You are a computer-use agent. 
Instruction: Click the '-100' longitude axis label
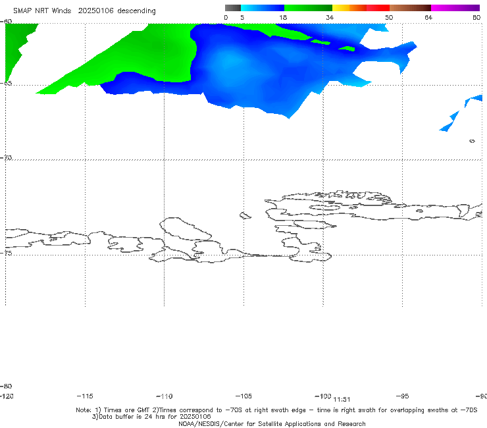(323, 396)
